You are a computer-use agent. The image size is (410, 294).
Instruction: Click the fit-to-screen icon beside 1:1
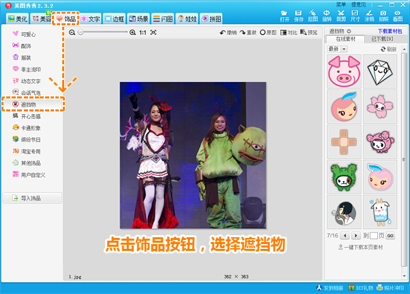click(x=153, y=32)
